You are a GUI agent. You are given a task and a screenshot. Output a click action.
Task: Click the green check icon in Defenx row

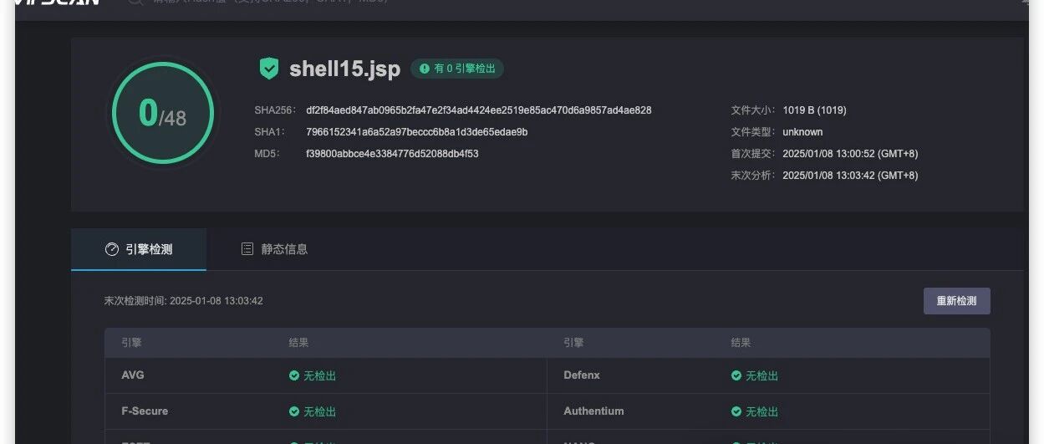coord(736,376)
